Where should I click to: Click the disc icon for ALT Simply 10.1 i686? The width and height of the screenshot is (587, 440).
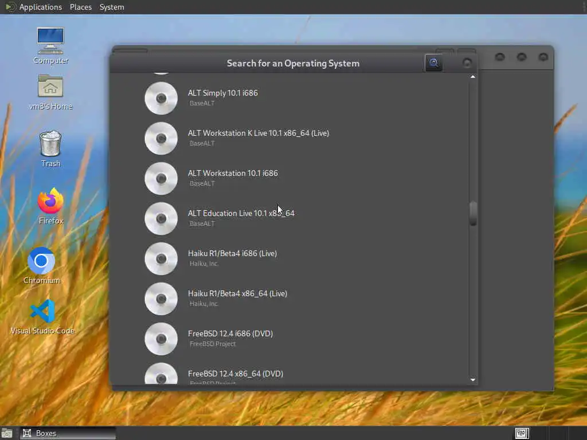(161, 99)
